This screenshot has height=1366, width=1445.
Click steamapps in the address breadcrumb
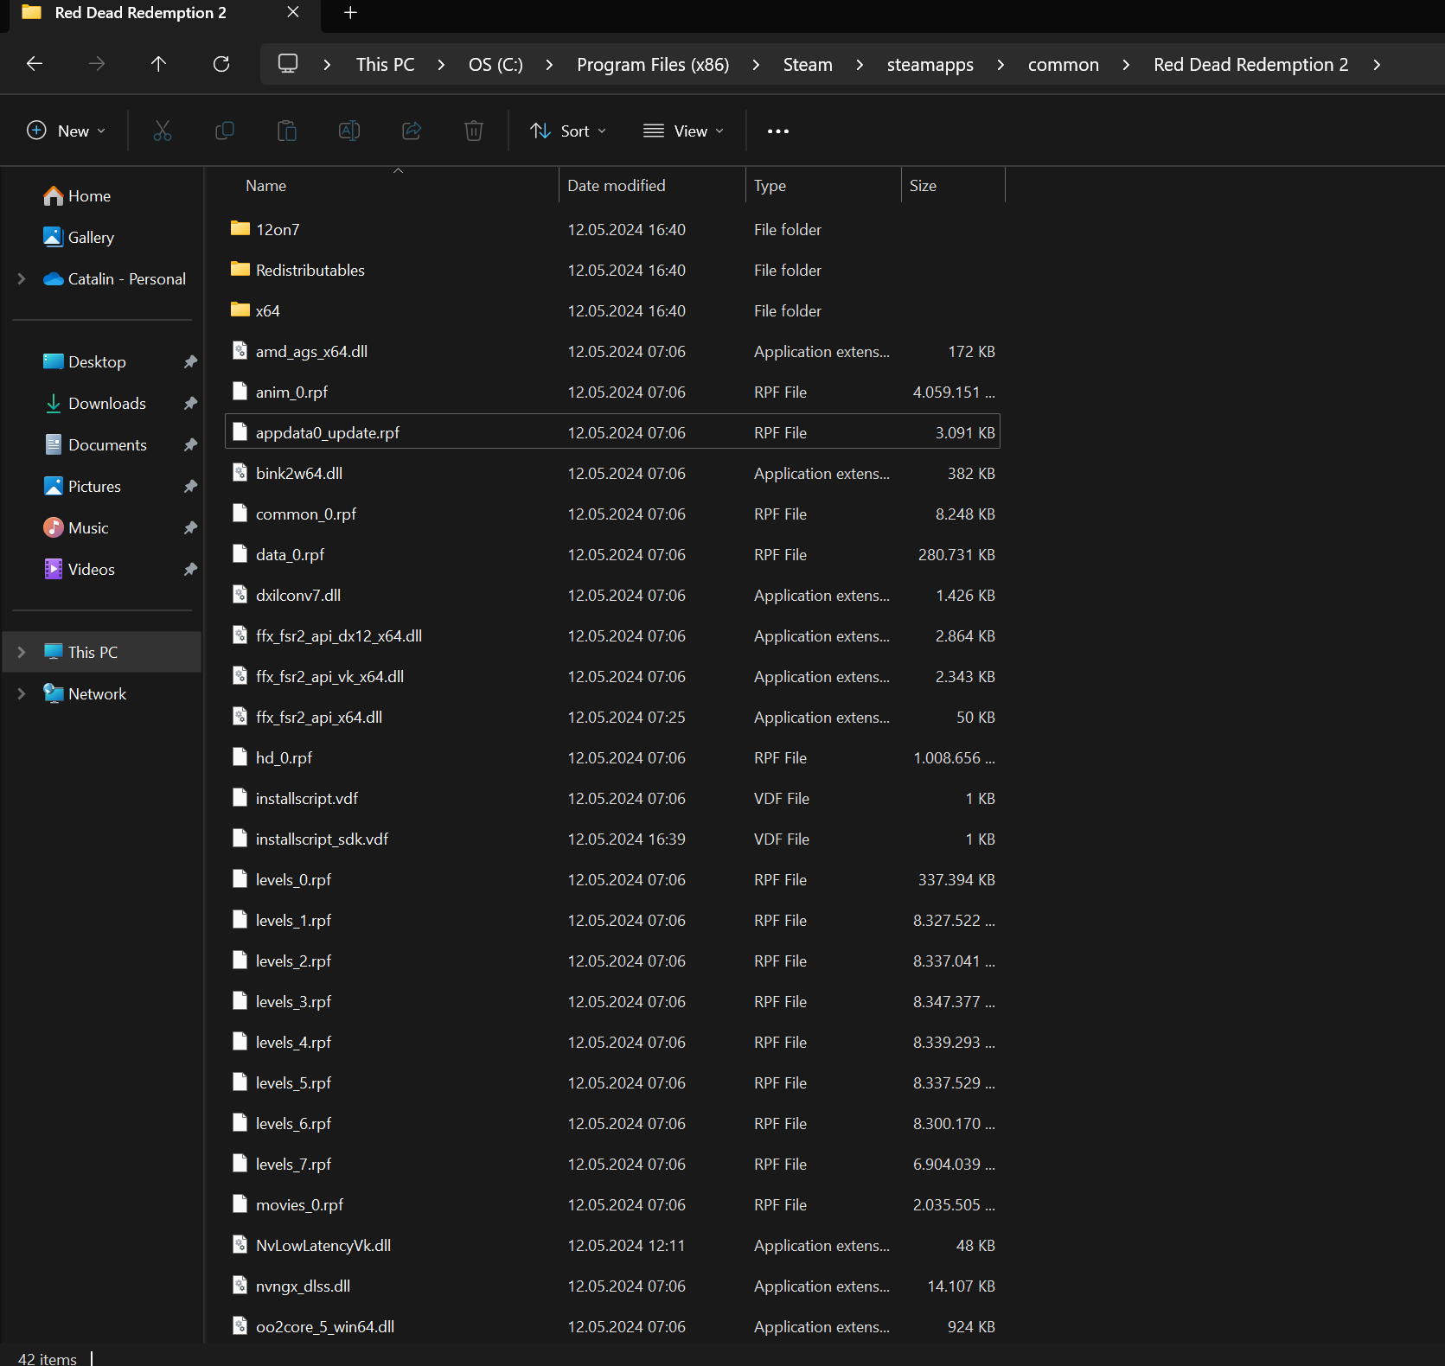[930, 65]
